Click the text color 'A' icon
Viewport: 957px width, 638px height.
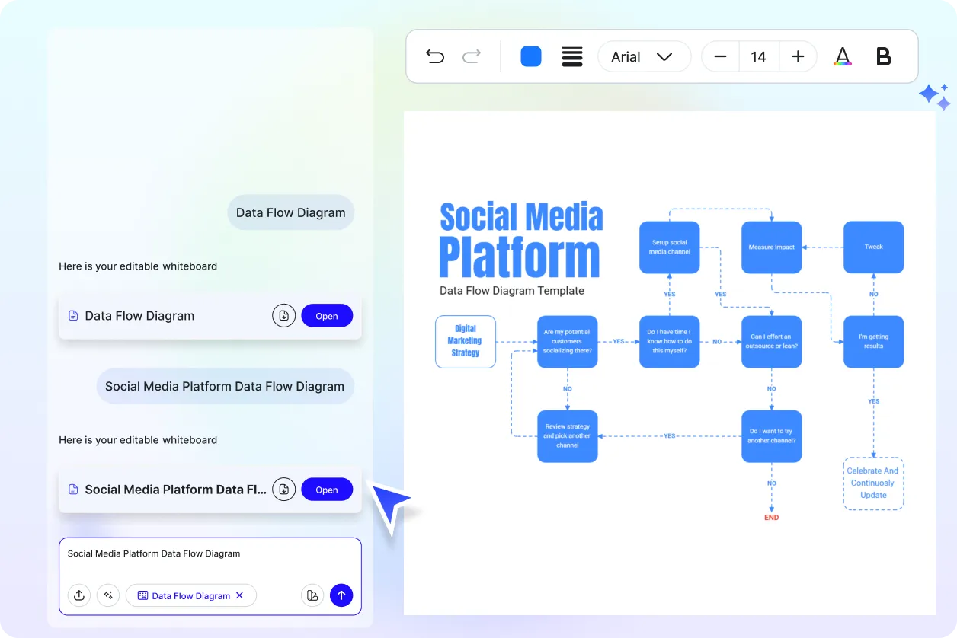click(x=842, y=56)
